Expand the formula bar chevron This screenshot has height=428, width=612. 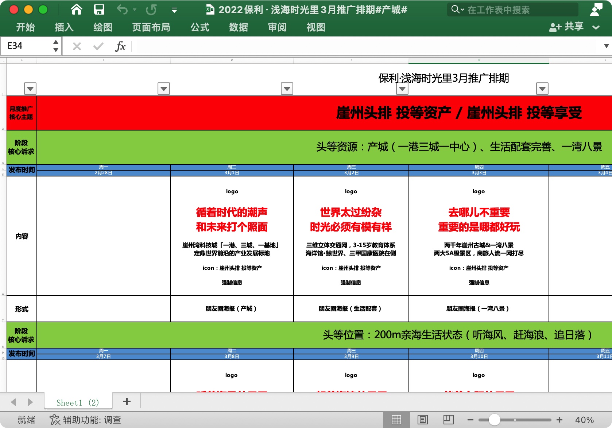tap(606, 46)
